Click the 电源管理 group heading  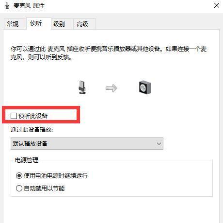click(27, 160)
